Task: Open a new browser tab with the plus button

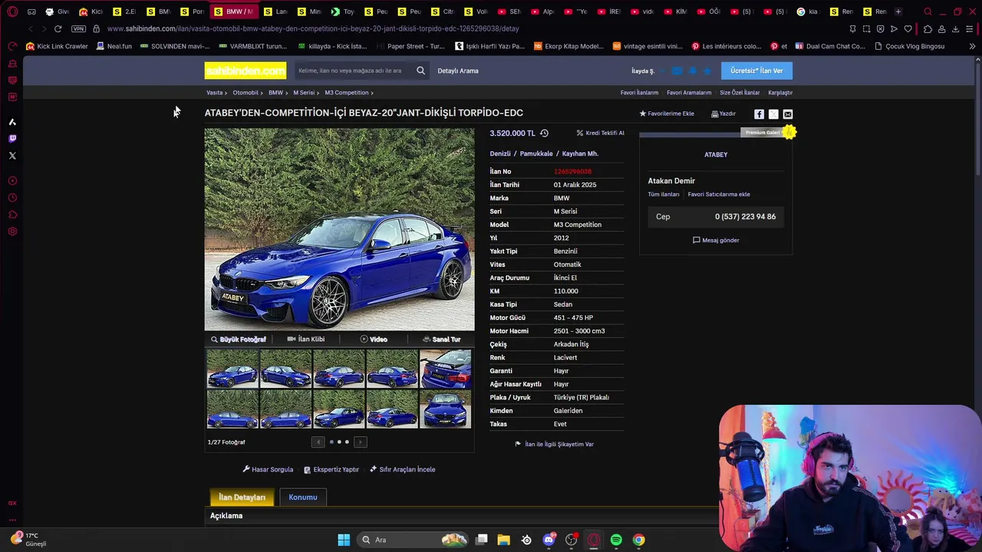Action: [x=898, y=11]
